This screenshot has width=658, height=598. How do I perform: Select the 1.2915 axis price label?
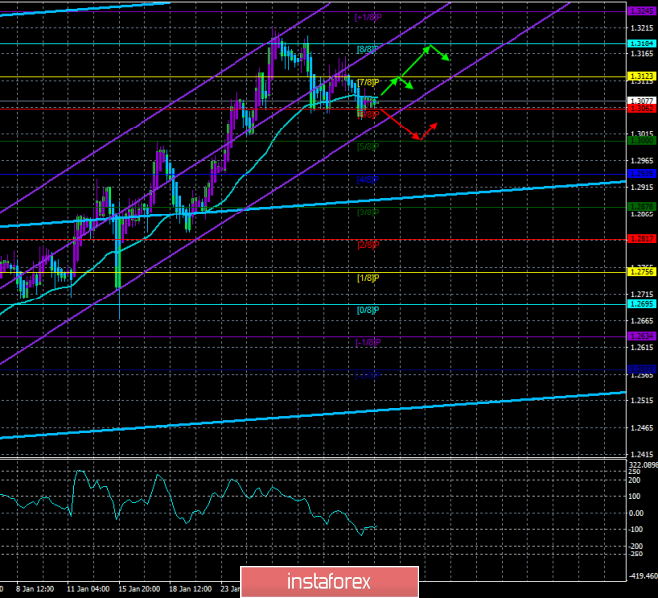pos(642,188)
